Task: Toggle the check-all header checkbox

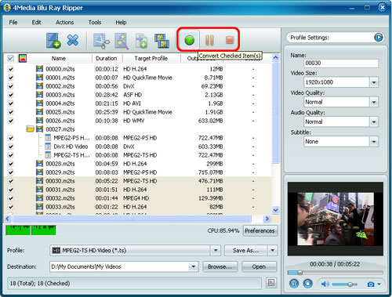Action: click(x=10, y=58)
